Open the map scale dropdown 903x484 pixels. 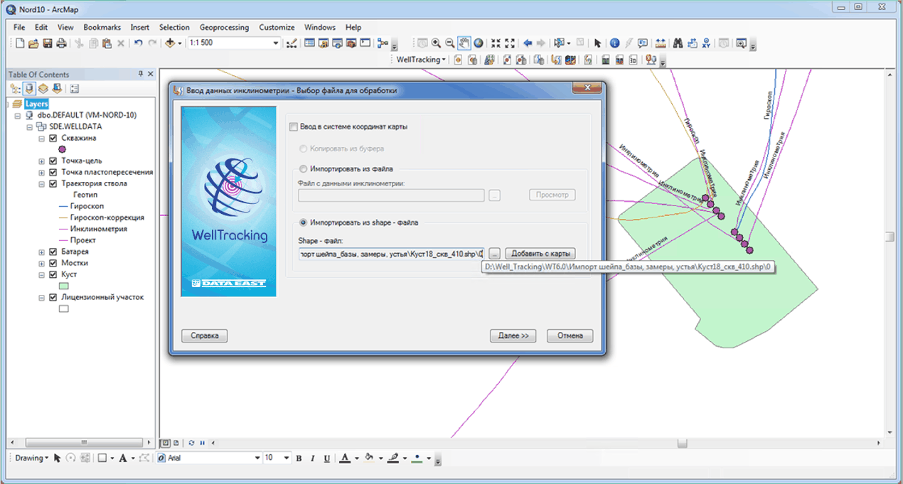(x=276, y=43)
